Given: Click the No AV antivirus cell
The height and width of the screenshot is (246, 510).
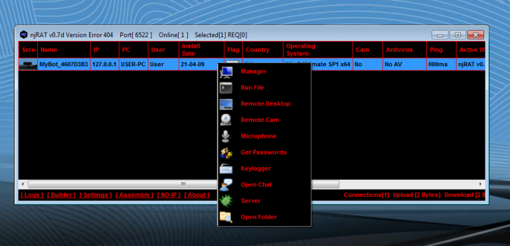Looking at the screenshot, I should tap(404, 64).
